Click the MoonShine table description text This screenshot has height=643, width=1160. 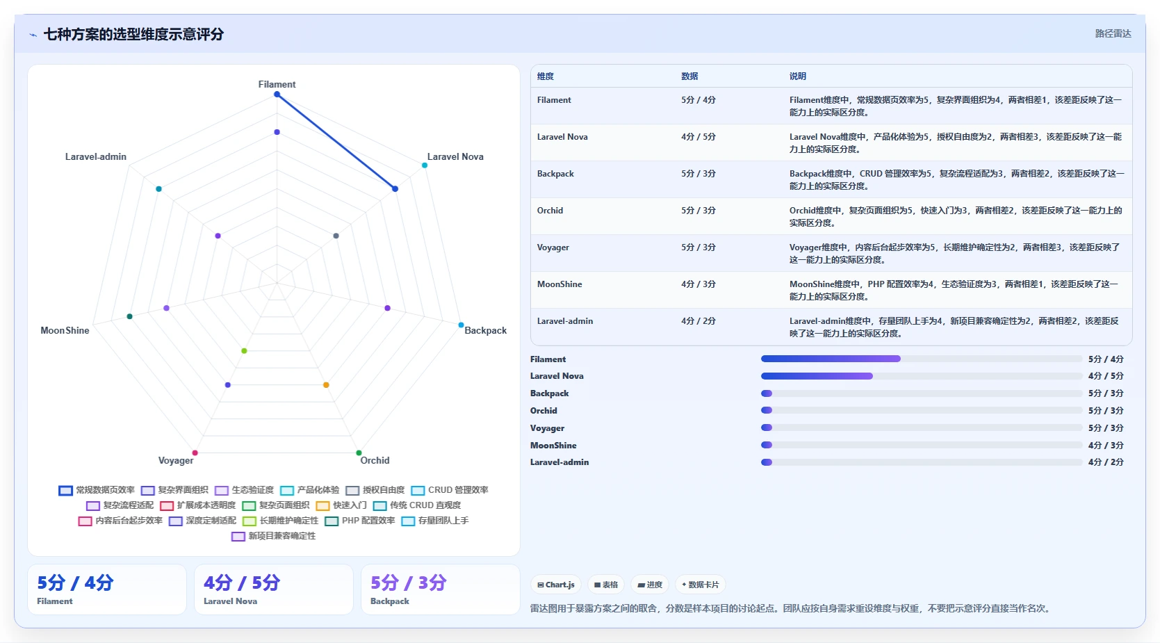[x=954, y=291]
